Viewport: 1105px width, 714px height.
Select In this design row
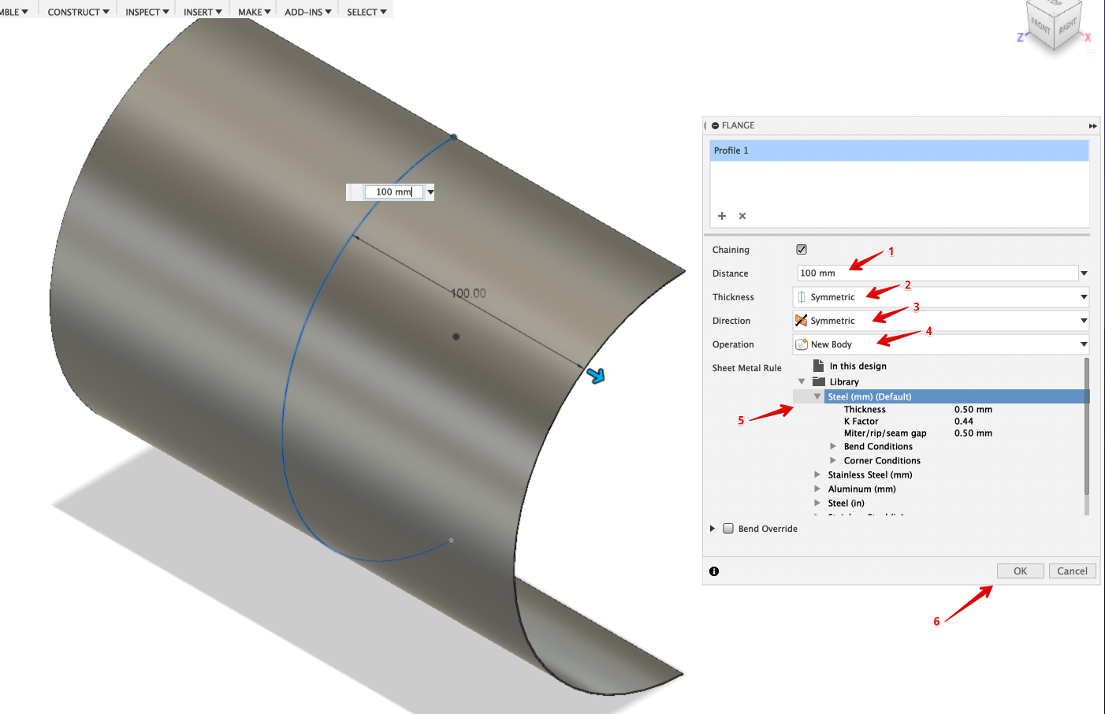[x=858, y=366]
